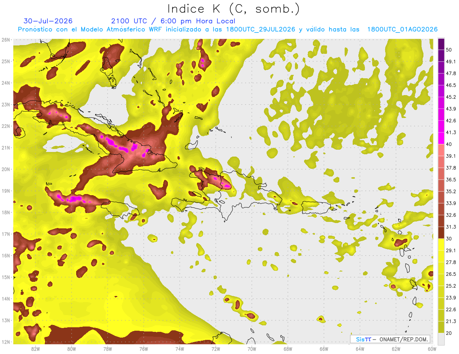459x354 pixels.
Task: Click the longitude axis label "70W"
Action: click(x=252, y=349)
